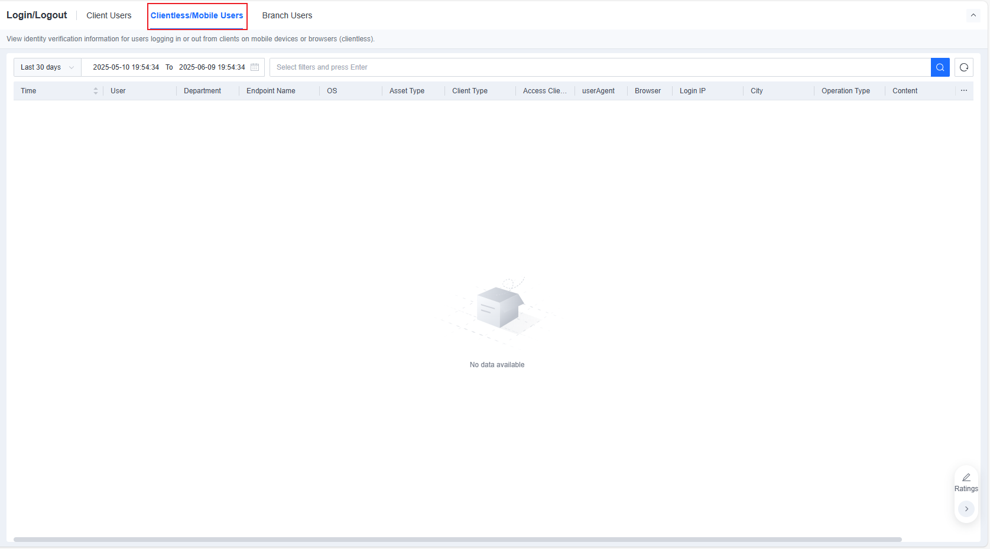Click the Ratings pencil icon
Image resolution: width=990 pixels, height=549 pixels.
(x=966, y=478)
